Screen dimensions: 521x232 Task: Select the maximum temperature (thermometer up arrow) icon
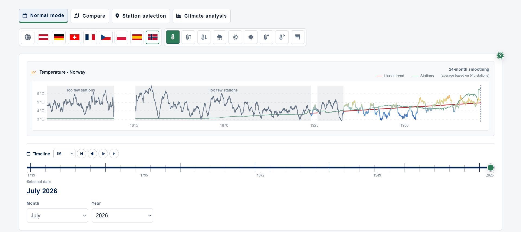[x=188, y=37]
